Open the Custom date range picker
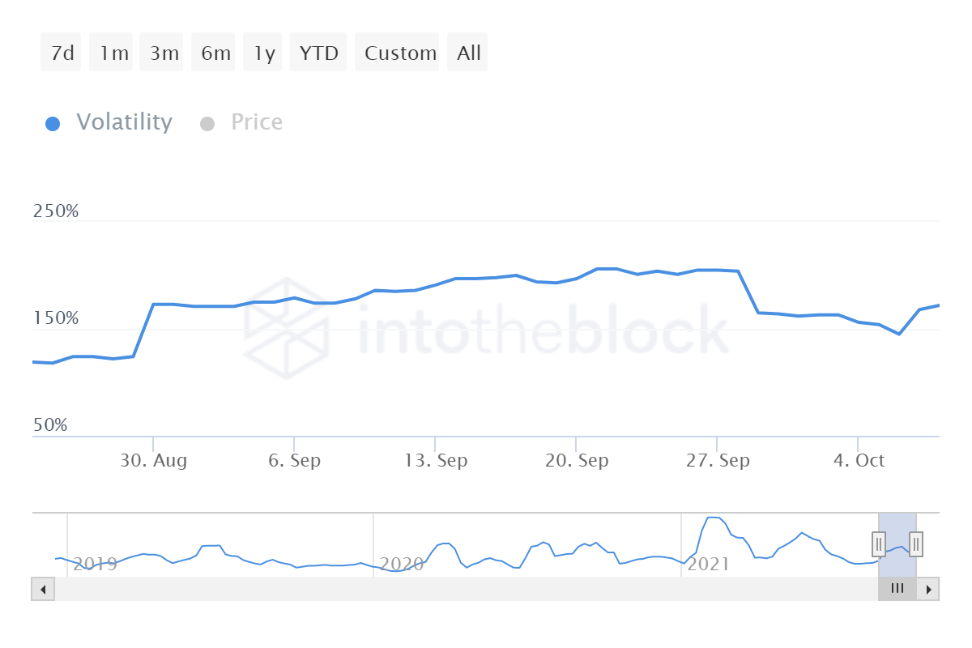The image size is (972, 648). (399, 53)
